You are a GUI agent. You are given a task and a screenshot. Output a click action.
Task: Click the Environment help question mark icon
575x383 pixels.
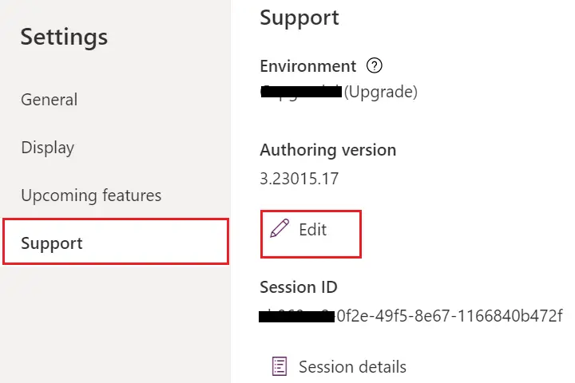click(374, 66)
